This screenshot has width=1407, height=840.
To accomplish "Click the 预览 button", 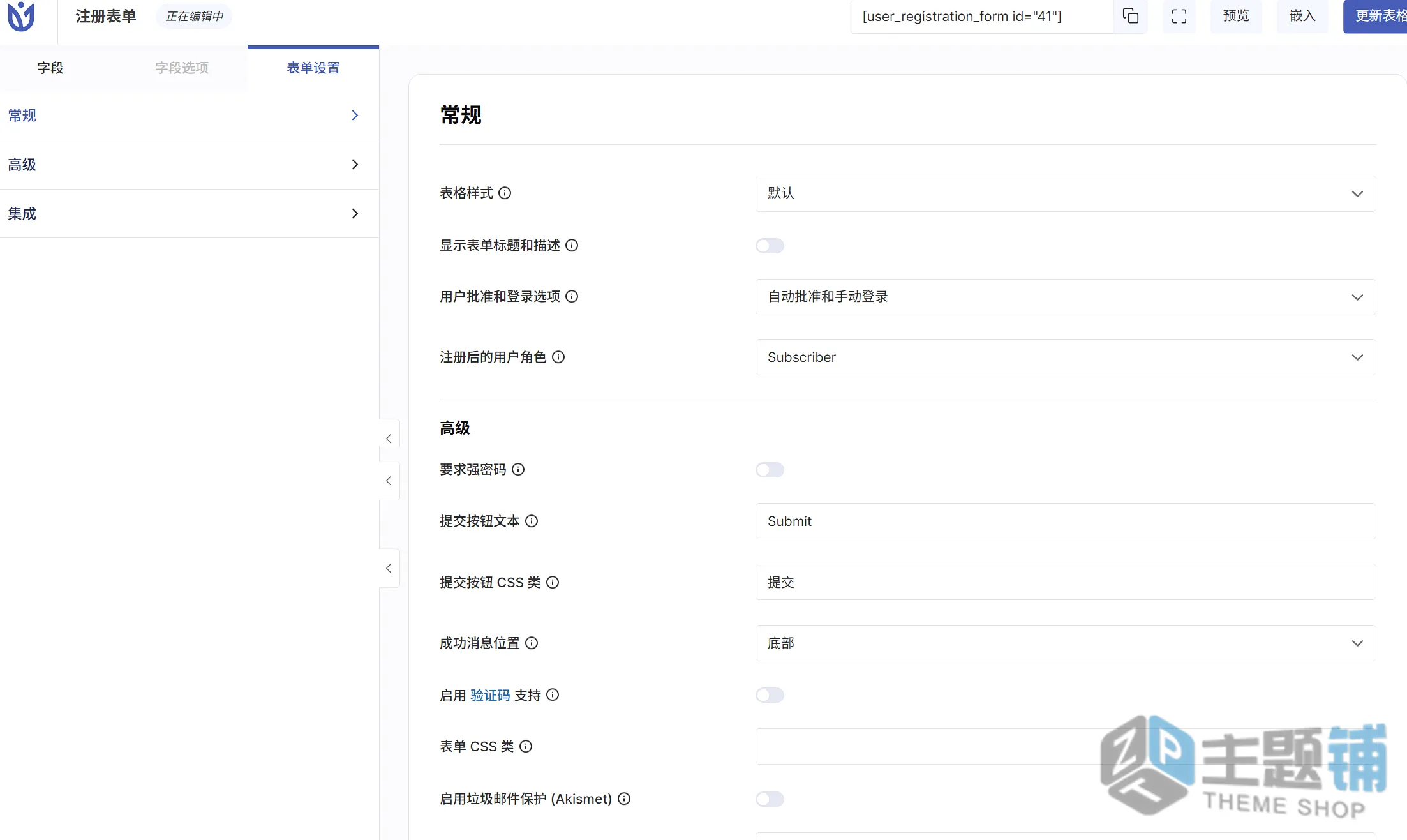I will pyautogui.click(x=1236, y=16).
